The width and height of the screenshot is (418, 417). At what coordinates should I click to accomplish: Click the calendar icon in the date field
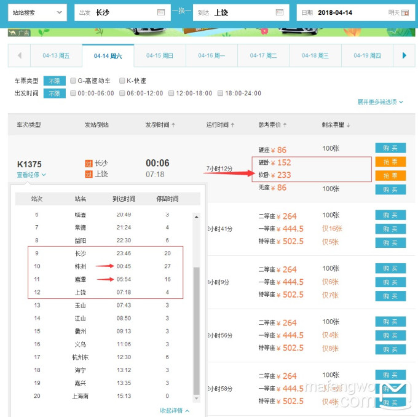[x=405, y=12]
